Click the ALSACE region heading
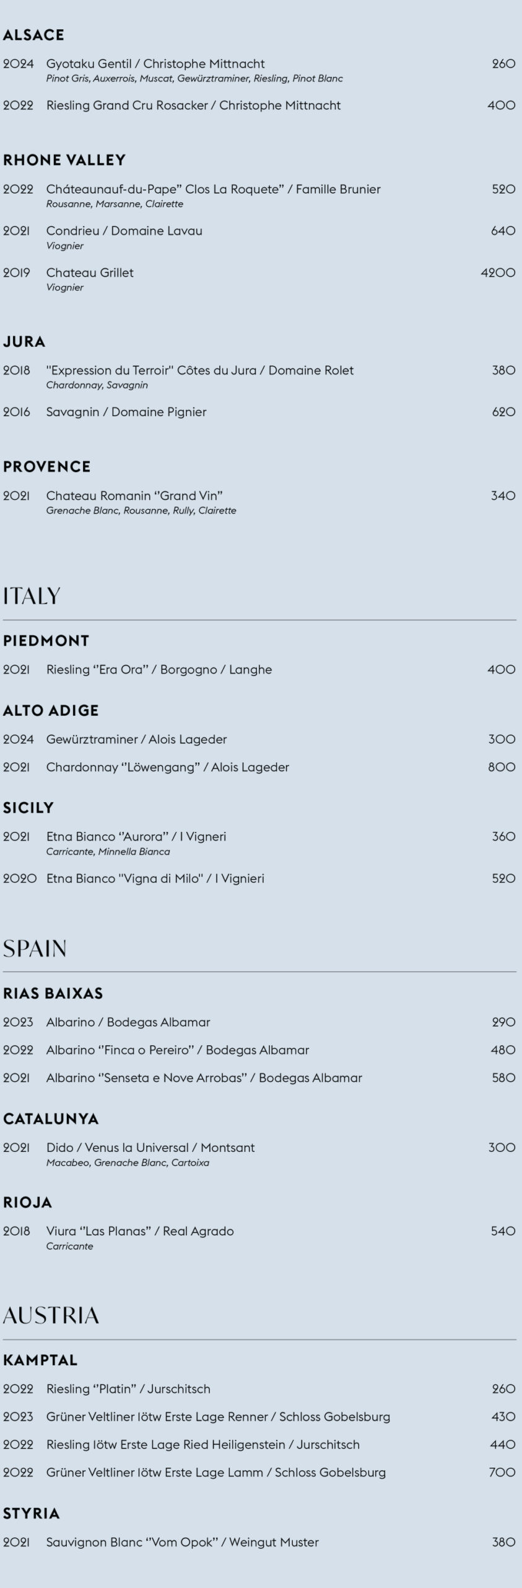Screen dimensions: 522x1588 (x=33, y=35)
